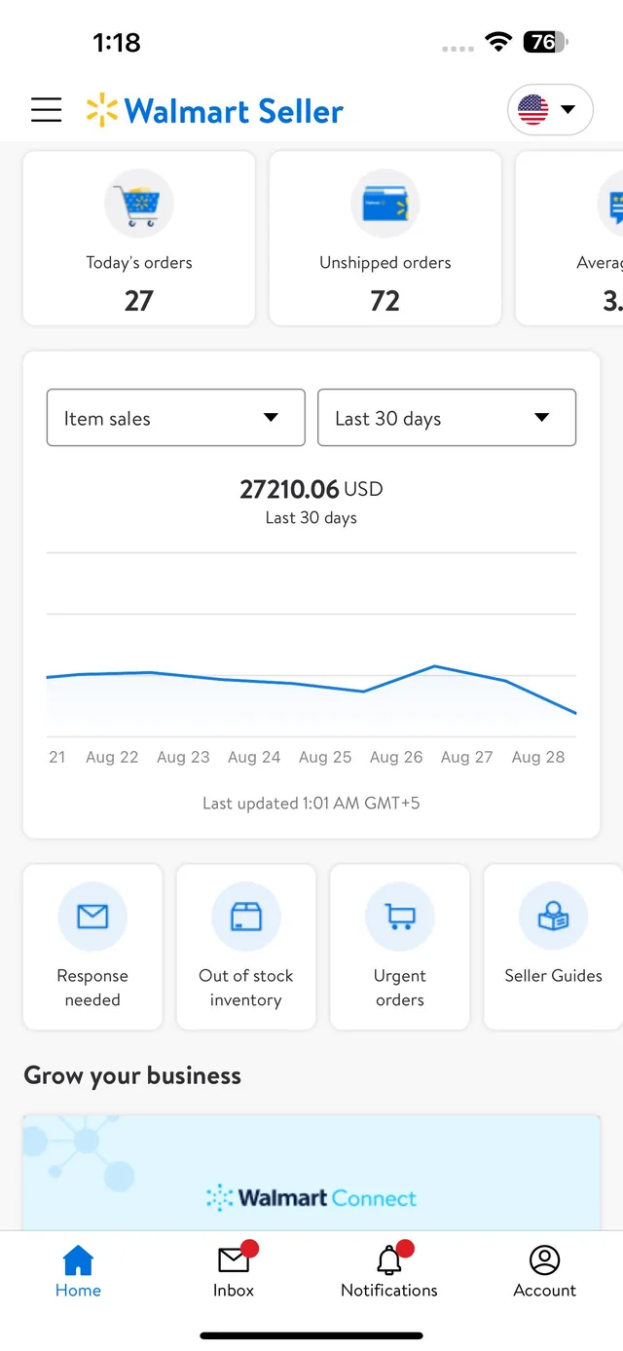Screen dimensions: 623x1351
Task: Switch to the Inbox tab
Action: click(x=234, y=1271)
